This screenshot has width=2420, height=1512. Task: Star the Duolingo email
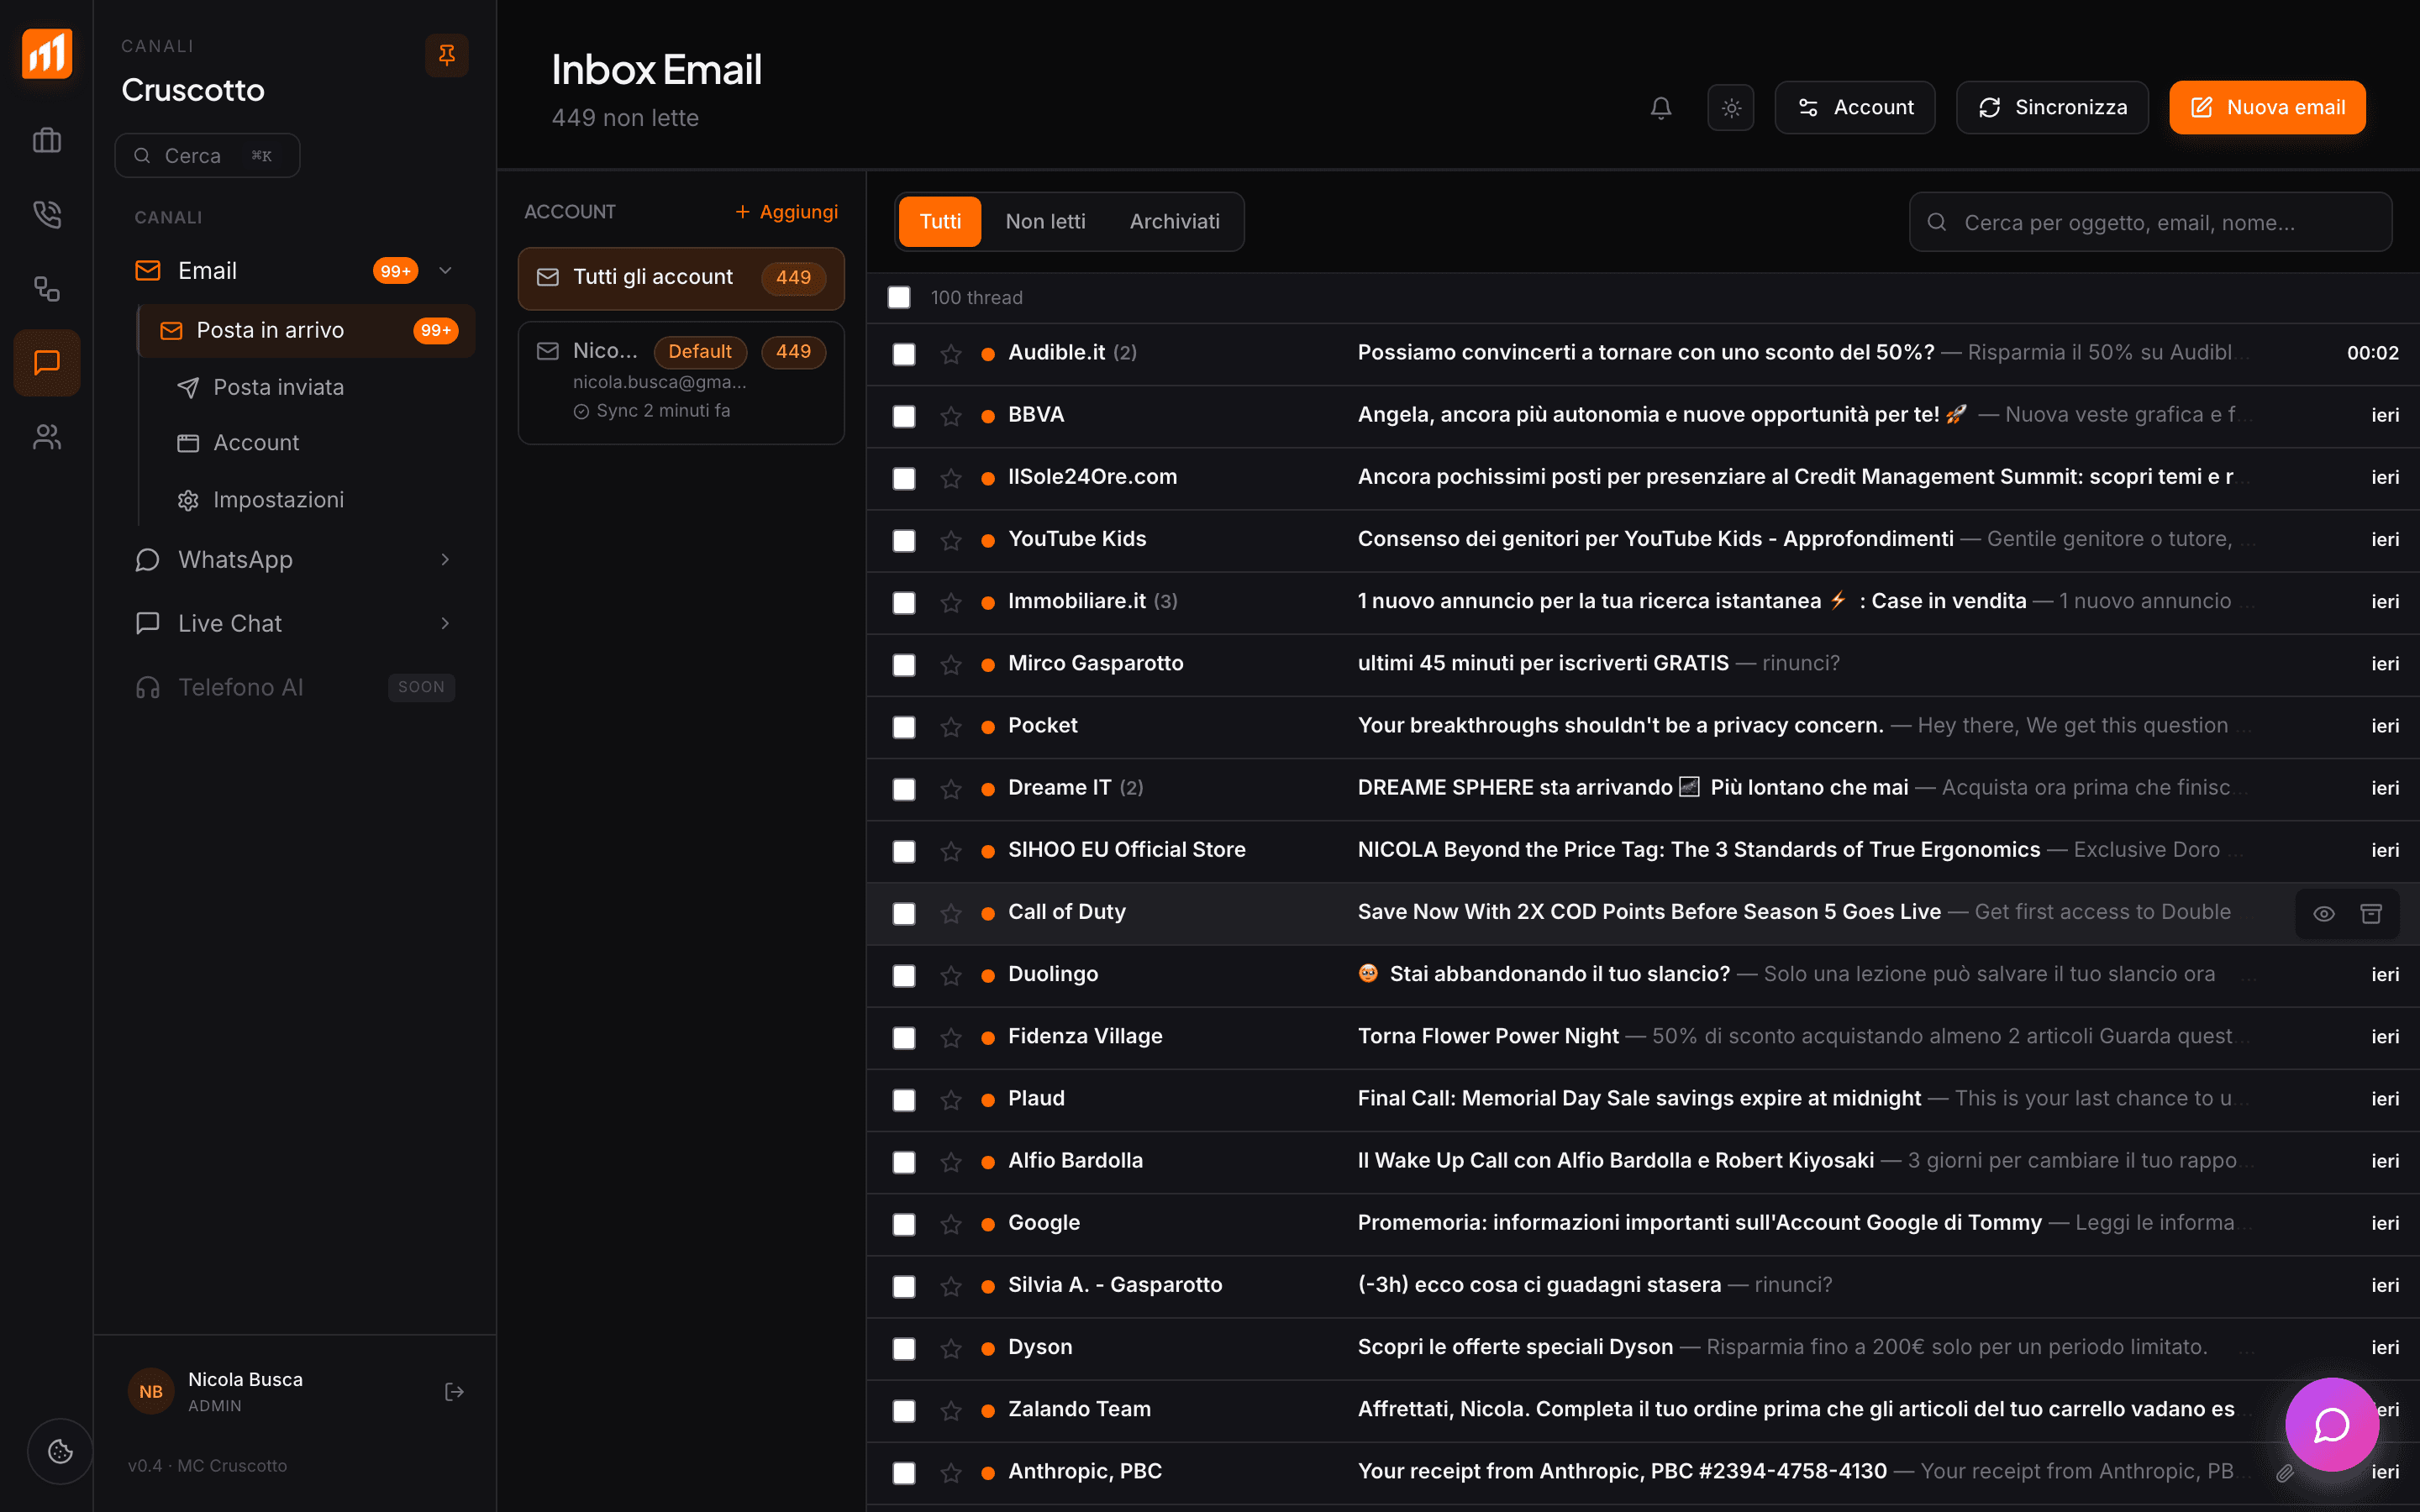(x=951, y=975)
